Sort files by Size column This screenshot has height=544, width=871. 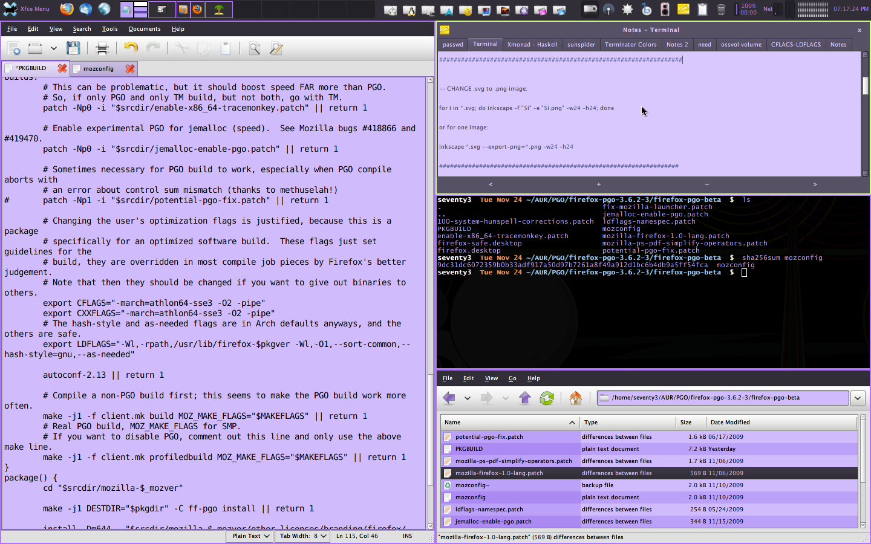point(691,423)
